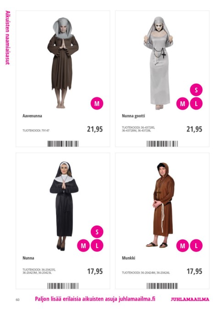Open the Nunna gootti costume photo
Viewport: 220px width, 312px height.
click(158, 63)
